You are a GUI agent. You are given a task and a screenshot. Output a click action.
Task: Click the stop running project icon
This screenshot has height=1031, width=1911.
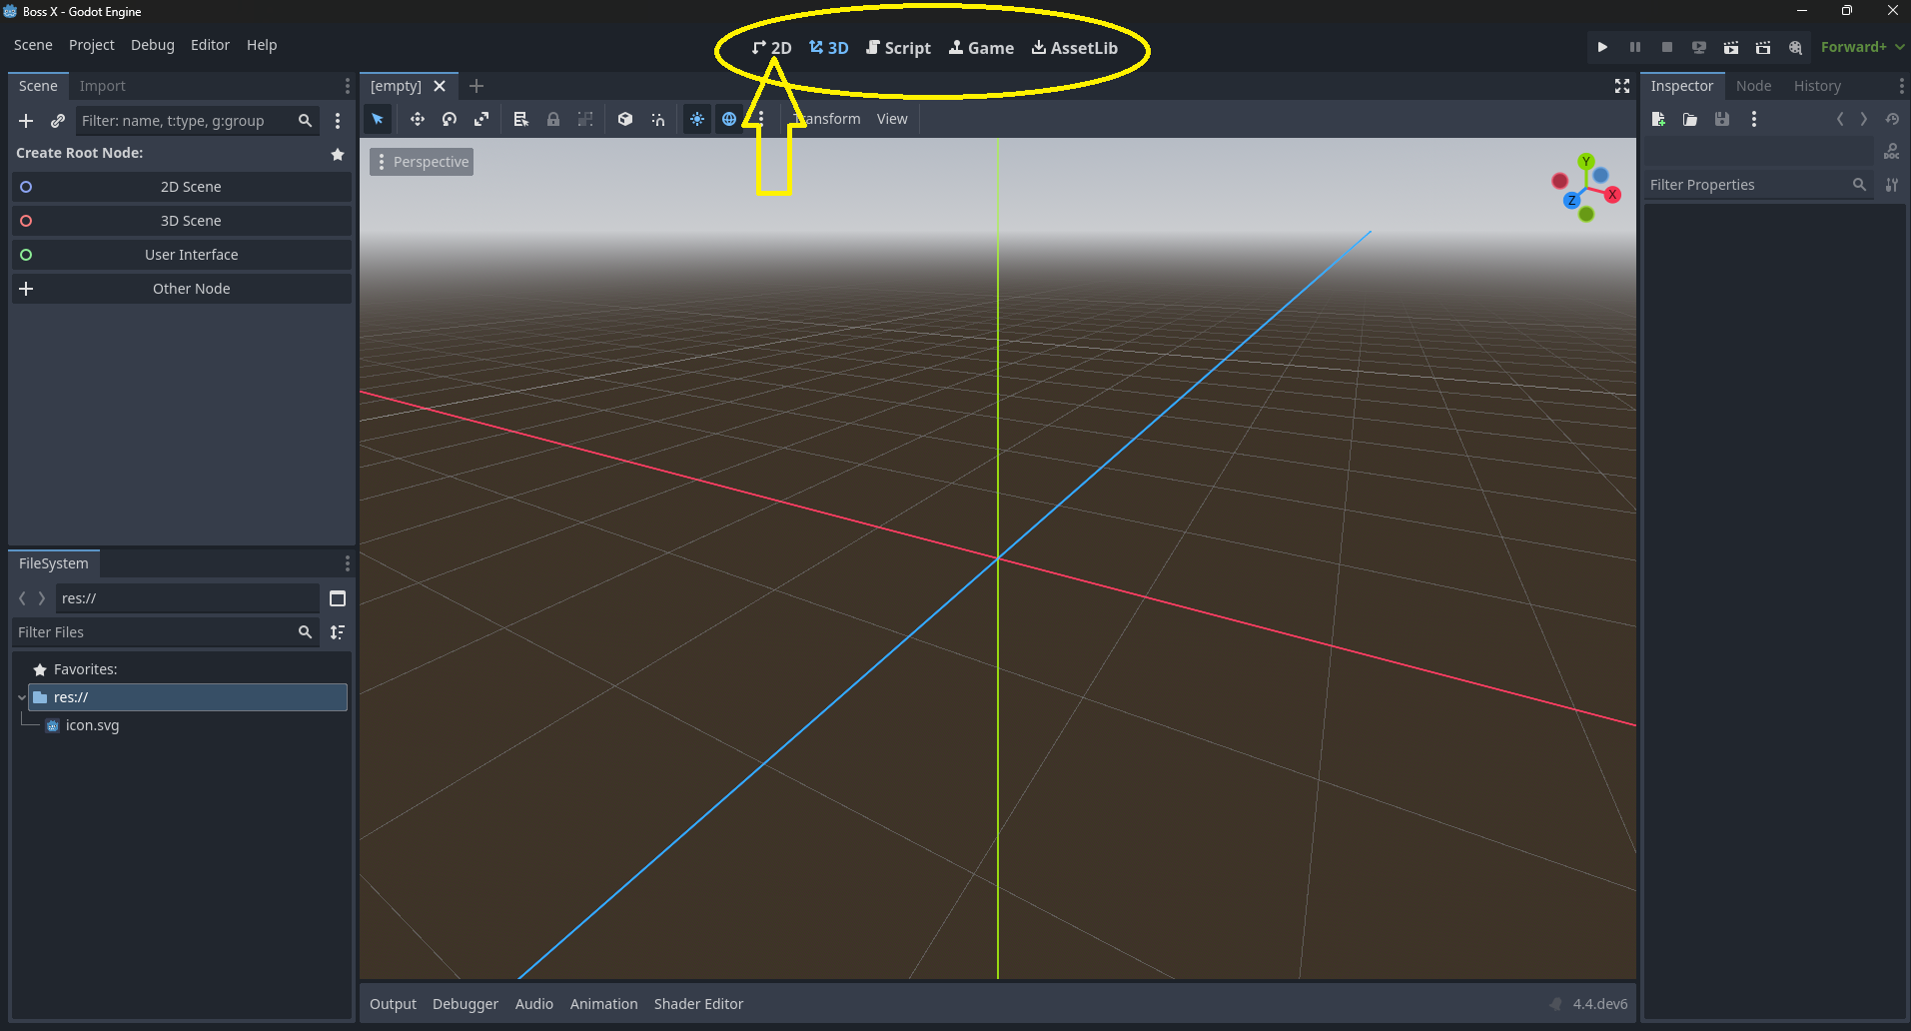[x=1667, y=47]
